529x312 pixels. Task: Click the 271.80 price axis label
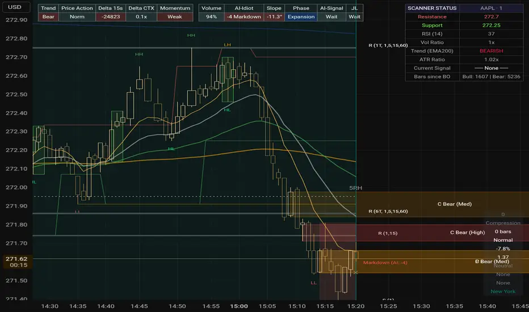coord(16,225)
